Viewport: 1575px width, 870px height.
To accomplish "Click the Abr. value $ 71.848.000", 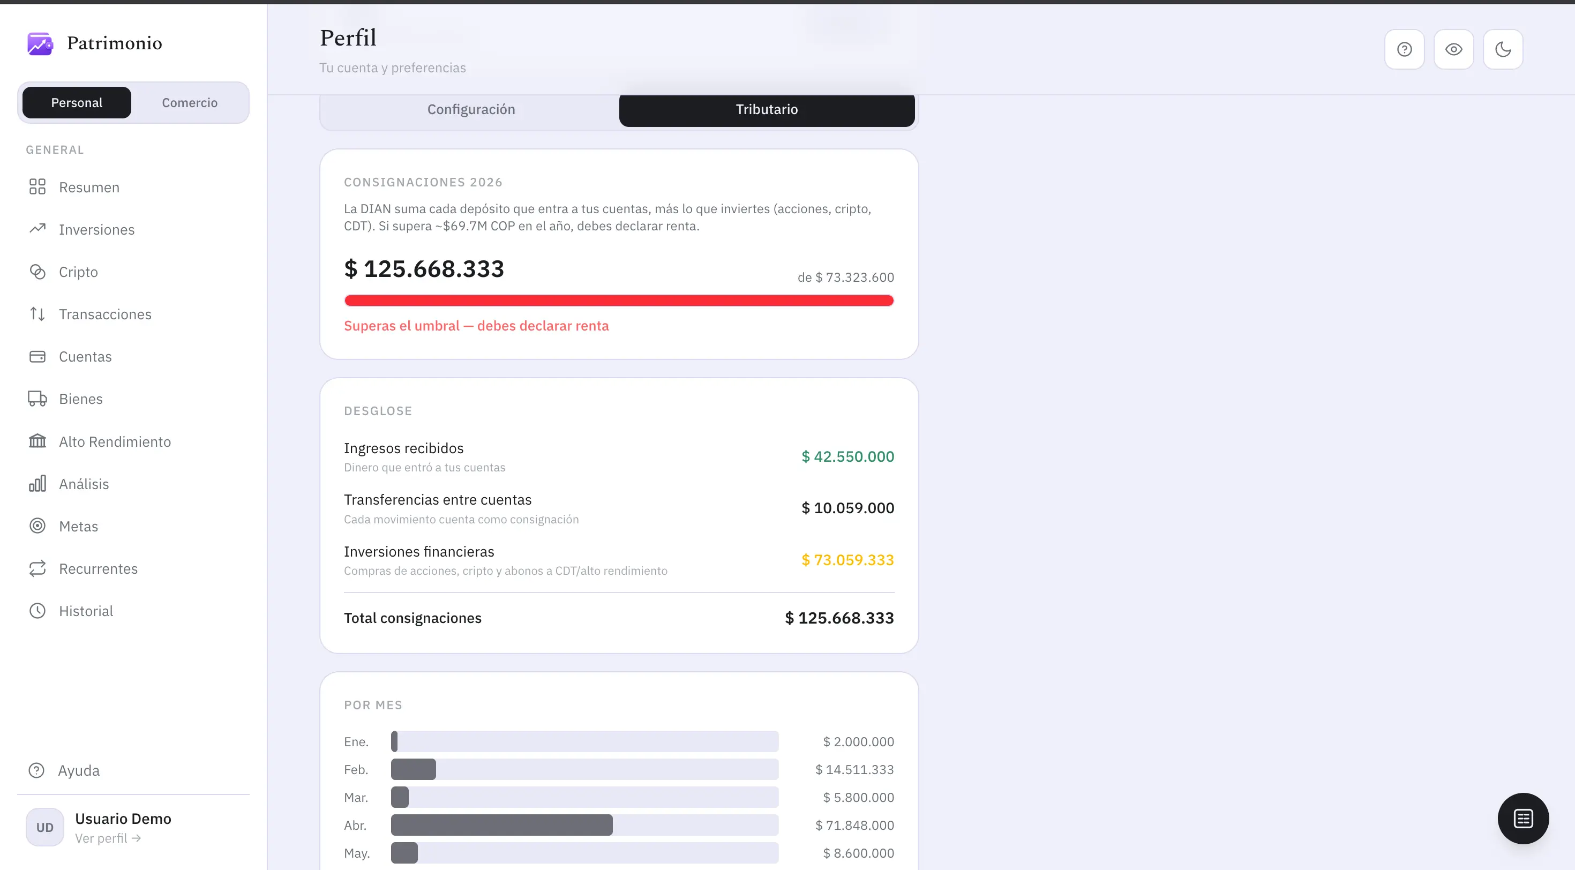I will click(854, 826).
